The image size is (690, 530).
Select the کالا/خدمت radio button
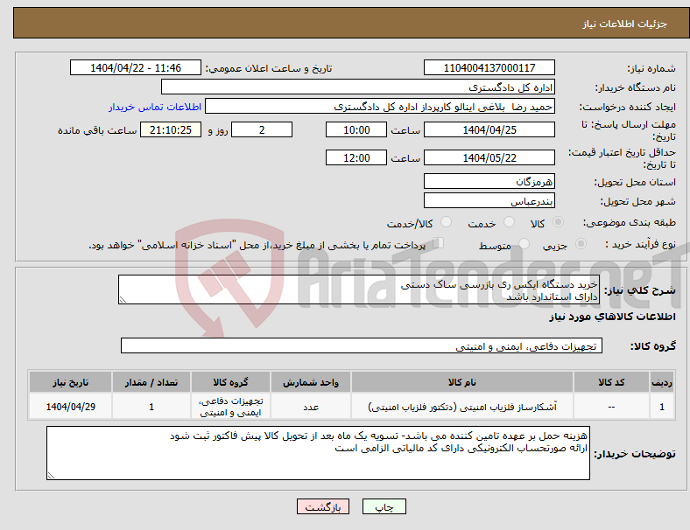tap(447, 222)
